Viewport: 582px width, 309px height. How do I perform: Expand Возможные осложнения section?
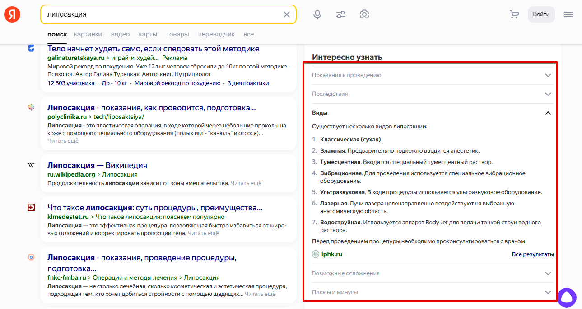(432, 273)
